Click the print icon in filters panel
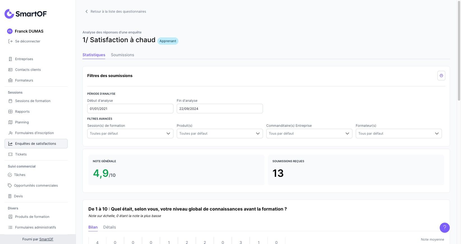The width and height of the screenshot is (461, 244). (x=441, y=76)
